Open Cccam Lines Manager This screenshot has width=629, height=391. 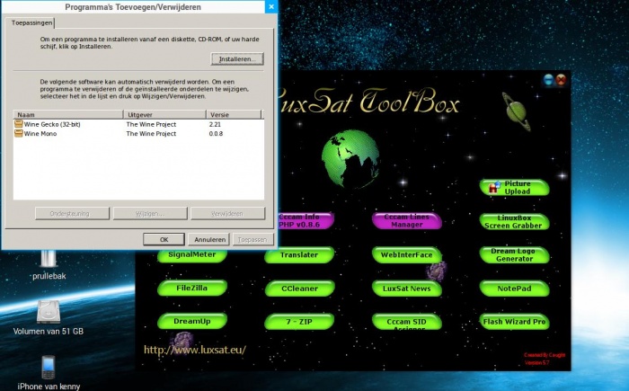407,221
